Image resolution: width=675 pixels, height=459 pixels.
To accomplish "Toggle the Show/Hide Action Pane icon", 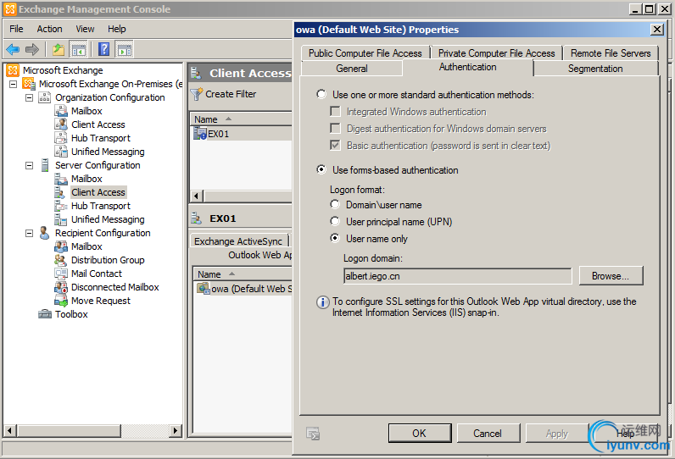I will 125,49.
